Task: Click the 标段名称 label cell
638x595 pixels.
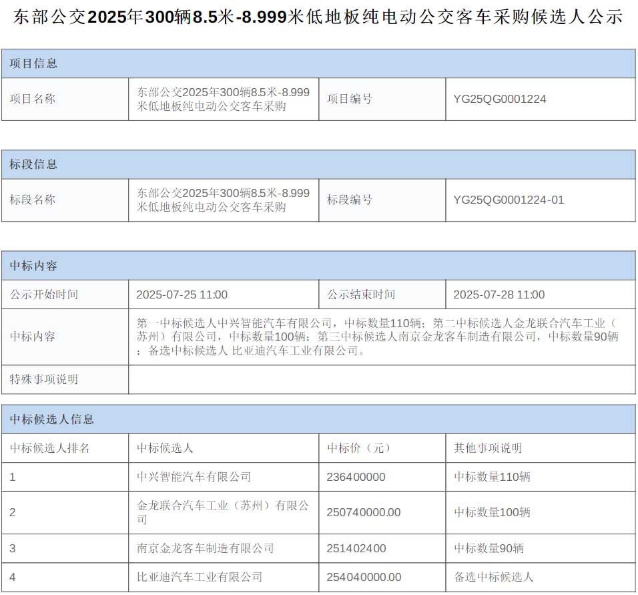Action: (x=65, y=200)
